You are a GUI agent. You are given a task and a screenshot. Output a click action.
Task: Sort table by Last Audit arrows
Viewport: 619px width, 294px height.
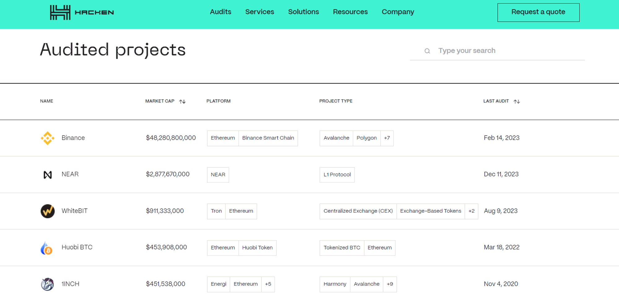517,102
